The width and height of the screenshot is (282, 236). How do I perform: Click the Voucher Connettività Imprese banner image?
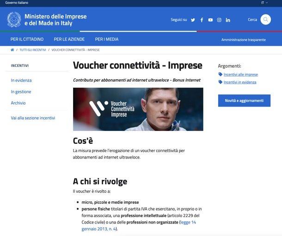point(138,109)
